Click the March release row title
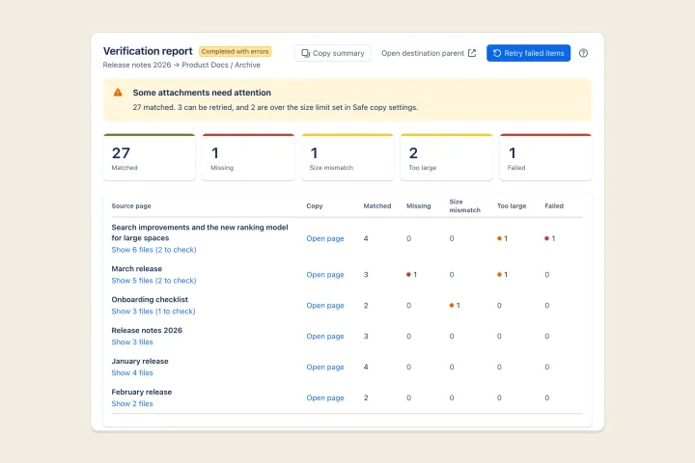This screenshot has height=463, width=695. (136, 269)
